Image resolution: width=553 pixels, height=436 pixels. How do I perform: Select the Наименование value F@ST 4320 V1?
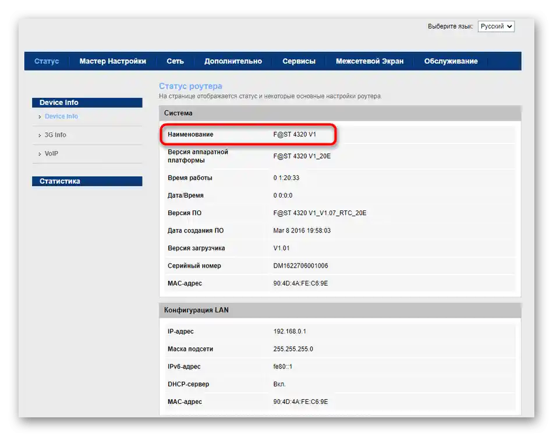coord(295,134)
